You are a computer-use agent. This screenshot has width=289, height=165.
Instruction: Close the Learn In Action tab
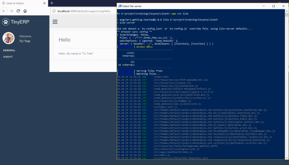45,3
